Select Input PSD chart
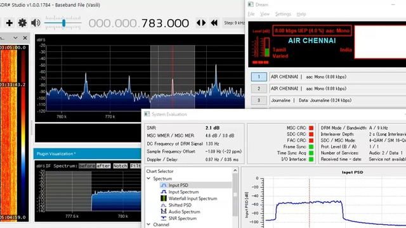Screen dimensions: 406x228 [x=178, y=185]
